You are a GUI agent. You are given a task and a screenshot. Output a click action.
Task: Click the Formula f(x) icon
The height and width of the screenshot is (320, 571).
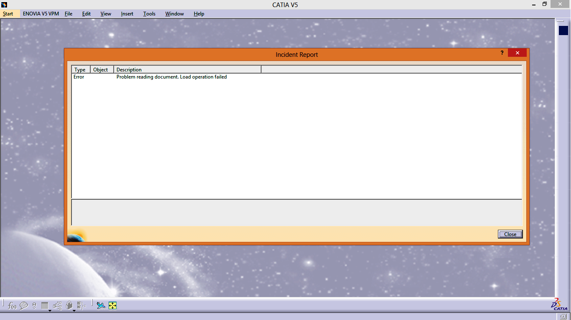[12, 306]
